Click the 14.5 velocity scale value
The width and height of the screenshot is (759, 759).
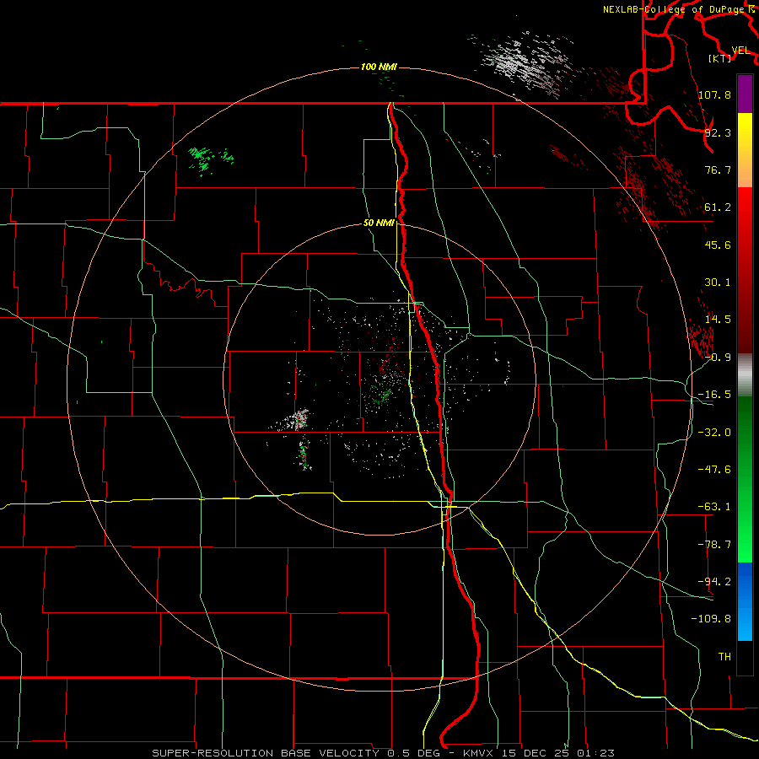718,320
